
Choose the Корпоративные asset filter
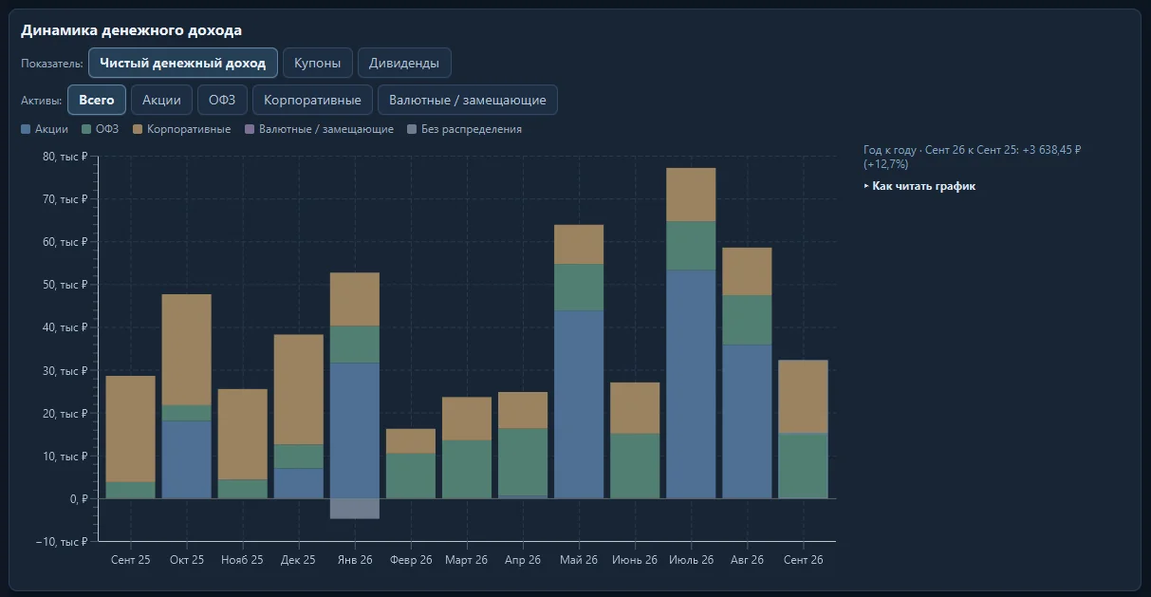tap(312, 100)
